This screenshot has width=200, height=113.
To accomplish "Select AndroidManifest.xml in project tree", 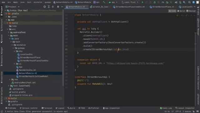I will (x=25, y=83).
